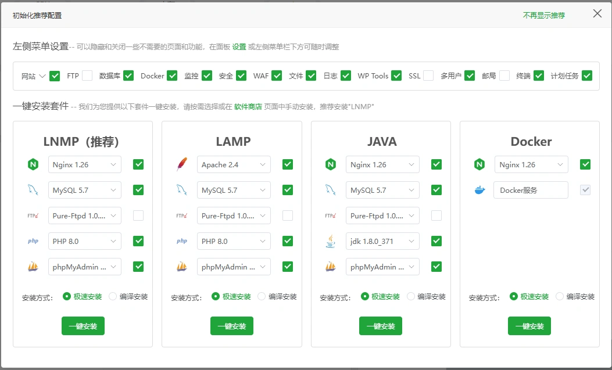The image size is (612, 370).
Task: Open Pure-Ftpd version dropdown in LAMP
Action: tap(234, 215)
